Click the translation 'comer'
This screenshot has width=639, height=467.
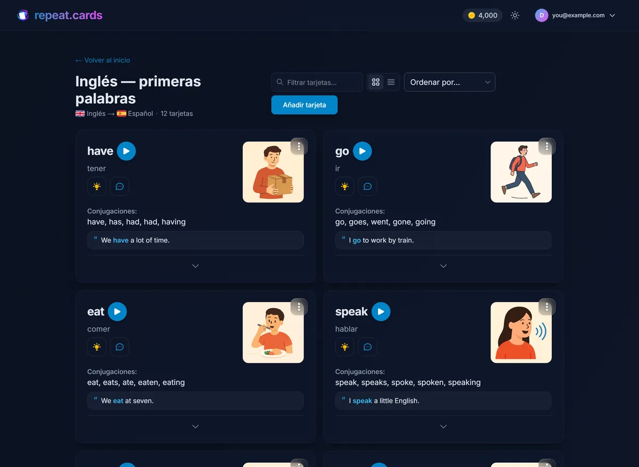99,329
